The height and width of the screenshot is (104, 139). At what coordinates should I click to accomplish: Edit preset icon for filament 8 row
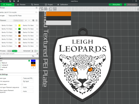coord(37,36)
